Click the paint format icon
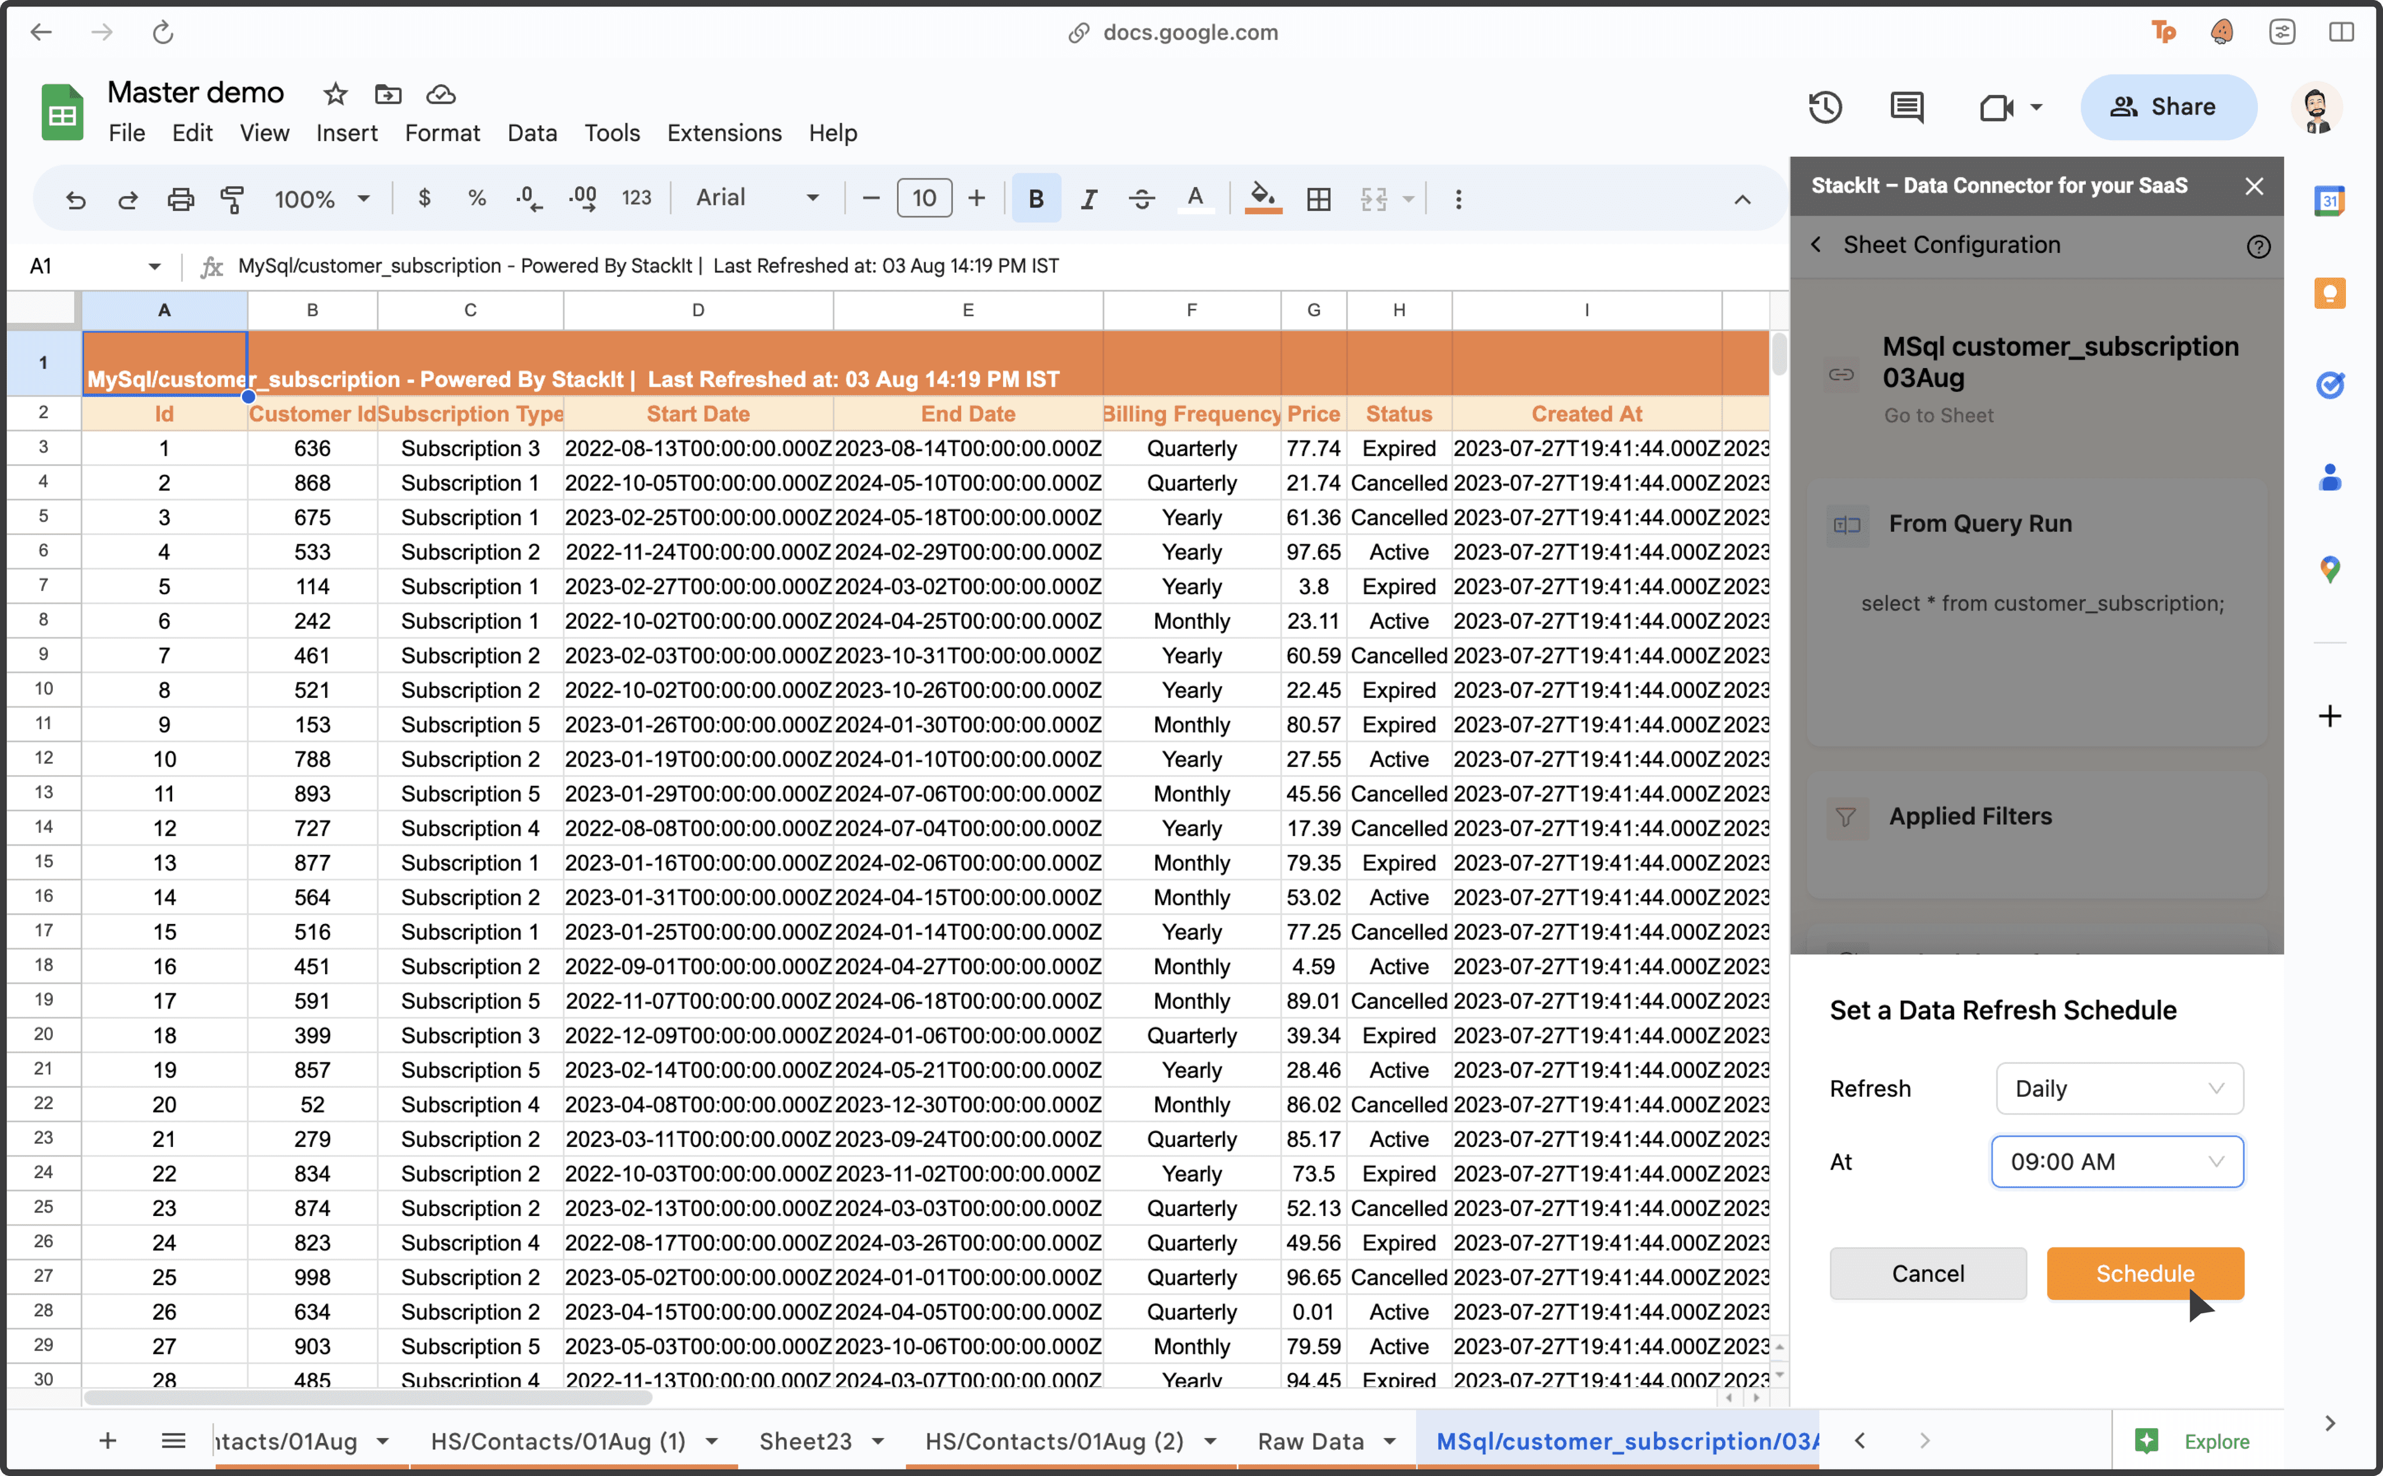Image resolution: width=2383 pixels, height=1476 pixels. tap(233, 199)
